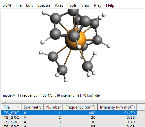Open the Axes menu
Image resolution: width=145 pixels, height=127 pixels.
pyautogui.click(x=59, y=5)
